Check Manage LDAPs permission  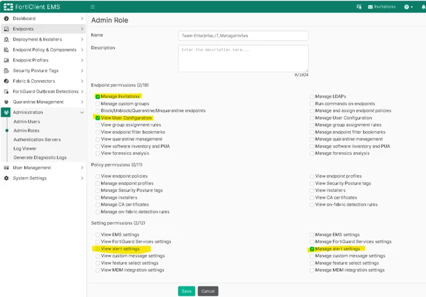312,96
